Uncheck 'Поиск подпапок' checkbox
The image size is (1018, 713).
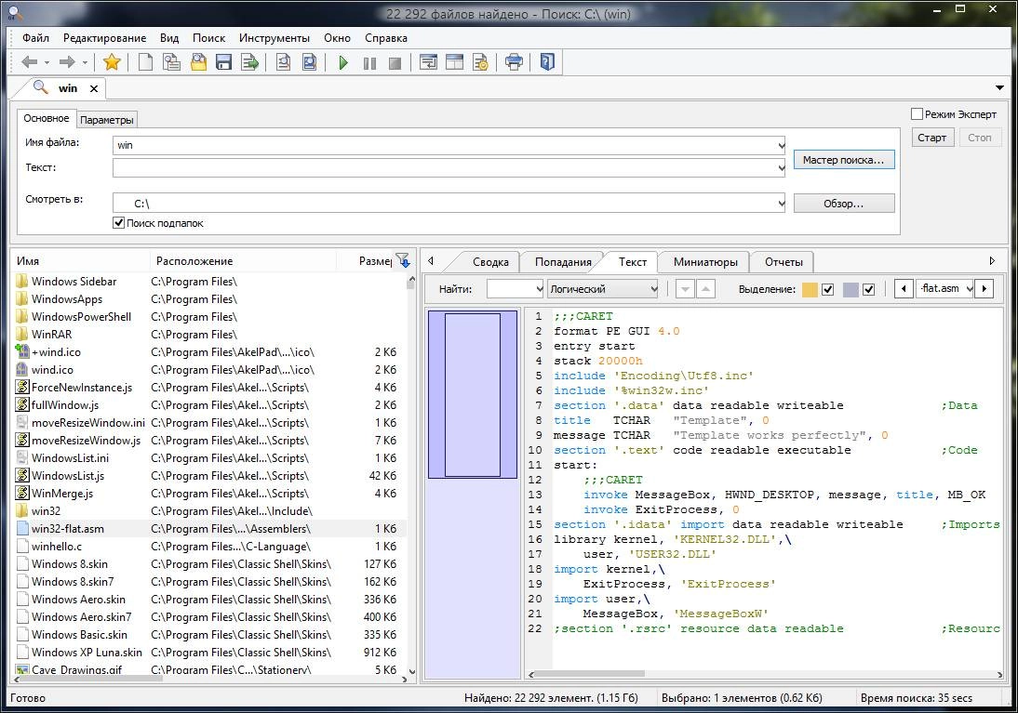click(118, 223)
